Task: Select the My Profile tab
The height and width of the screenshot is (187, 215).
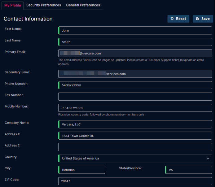Action: pyautogui.click(x=13, y=5)
